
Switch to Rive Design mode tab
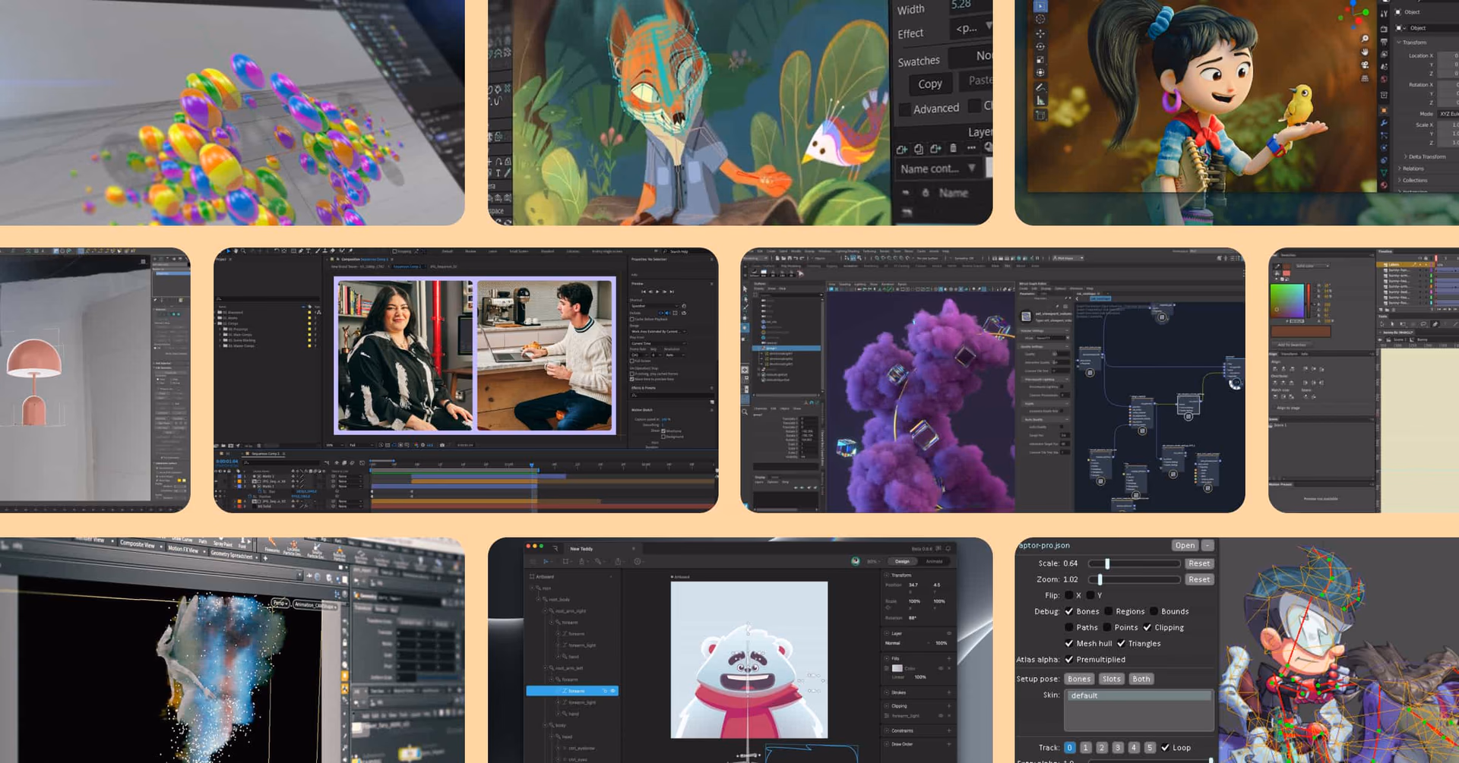902,562
